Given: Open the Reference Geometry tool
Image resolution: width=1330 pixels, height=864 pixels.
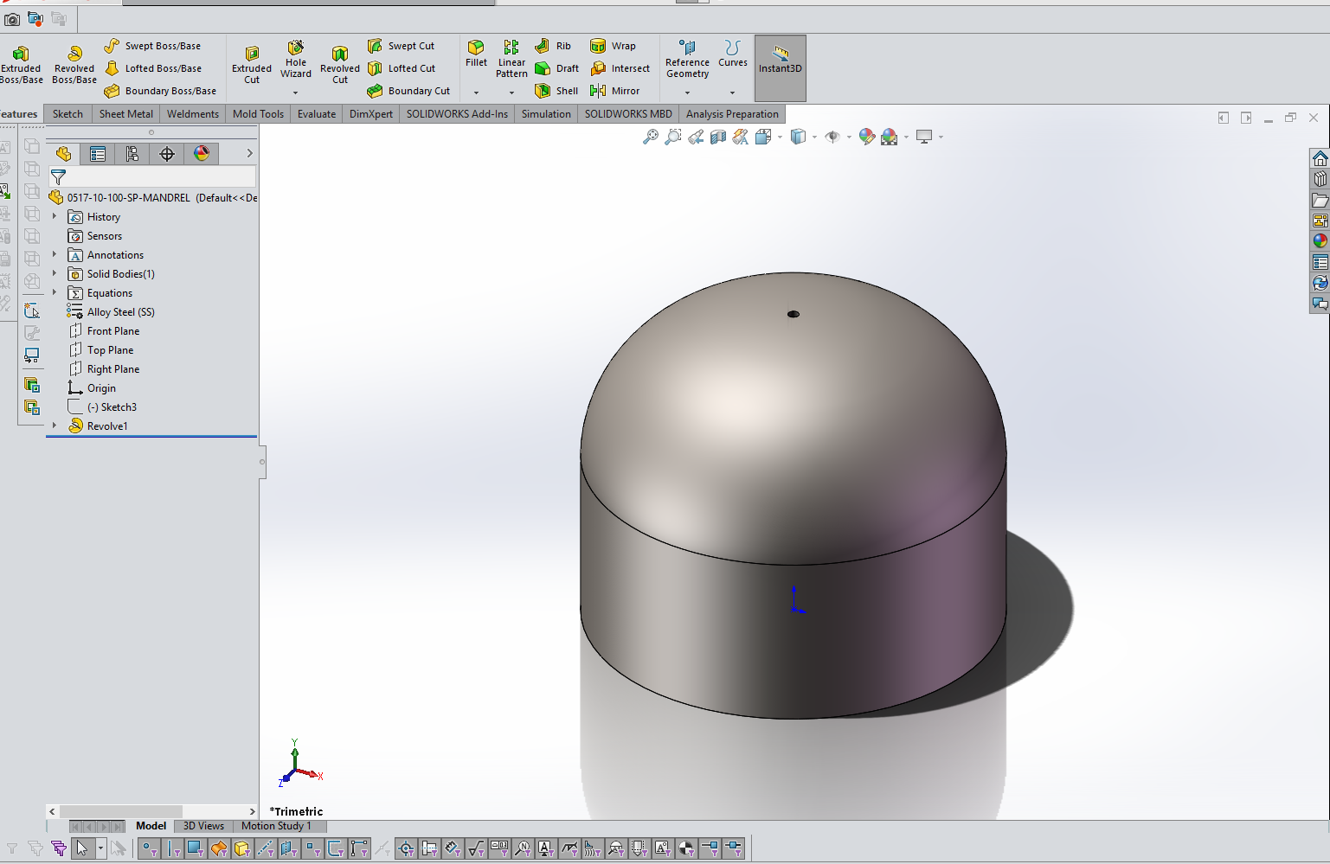Looking at the screenshot, I should [686, 61].
